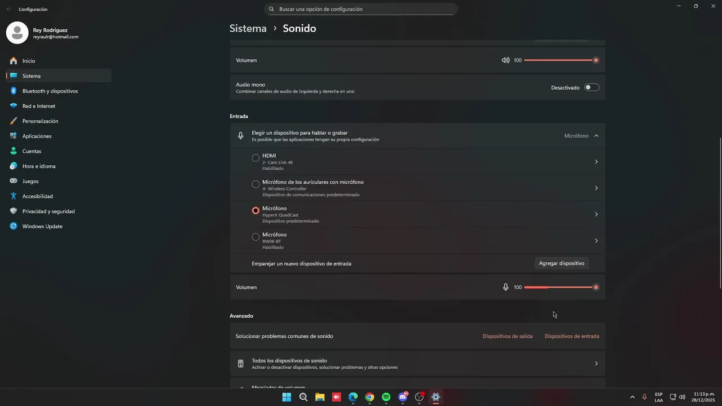Click the search magnifier icon in settings

pyautogui.click(x=271, y=9)
